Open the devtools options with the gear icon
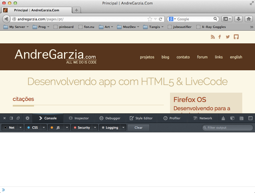The height and width of the screenshot is (193, 255). coord(27,118)
